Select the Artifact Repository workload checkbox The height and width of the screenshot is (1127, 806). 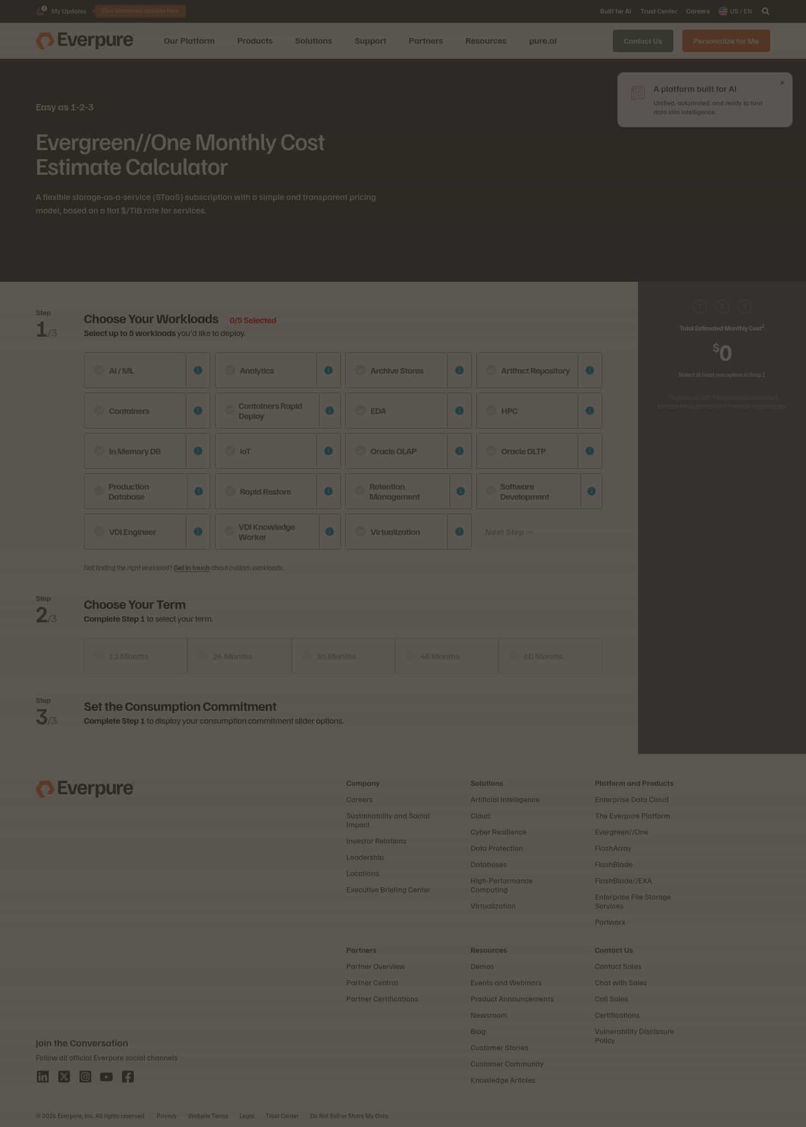coord(491,370)
